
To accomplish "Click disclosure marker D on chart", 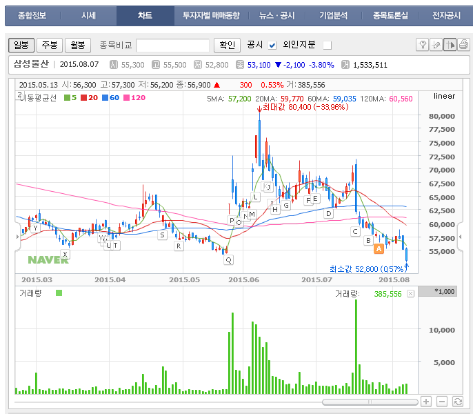I will click(329, 214).
